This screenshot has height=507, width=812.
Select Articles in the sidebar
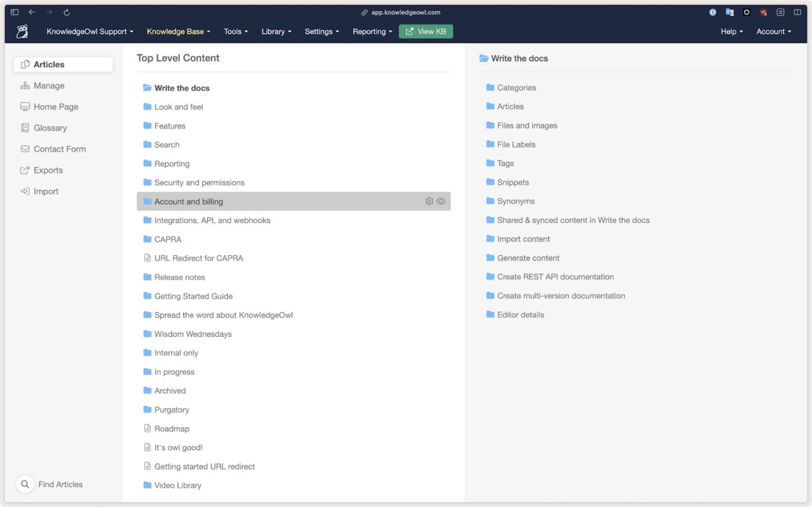click(x=63, y=64)
